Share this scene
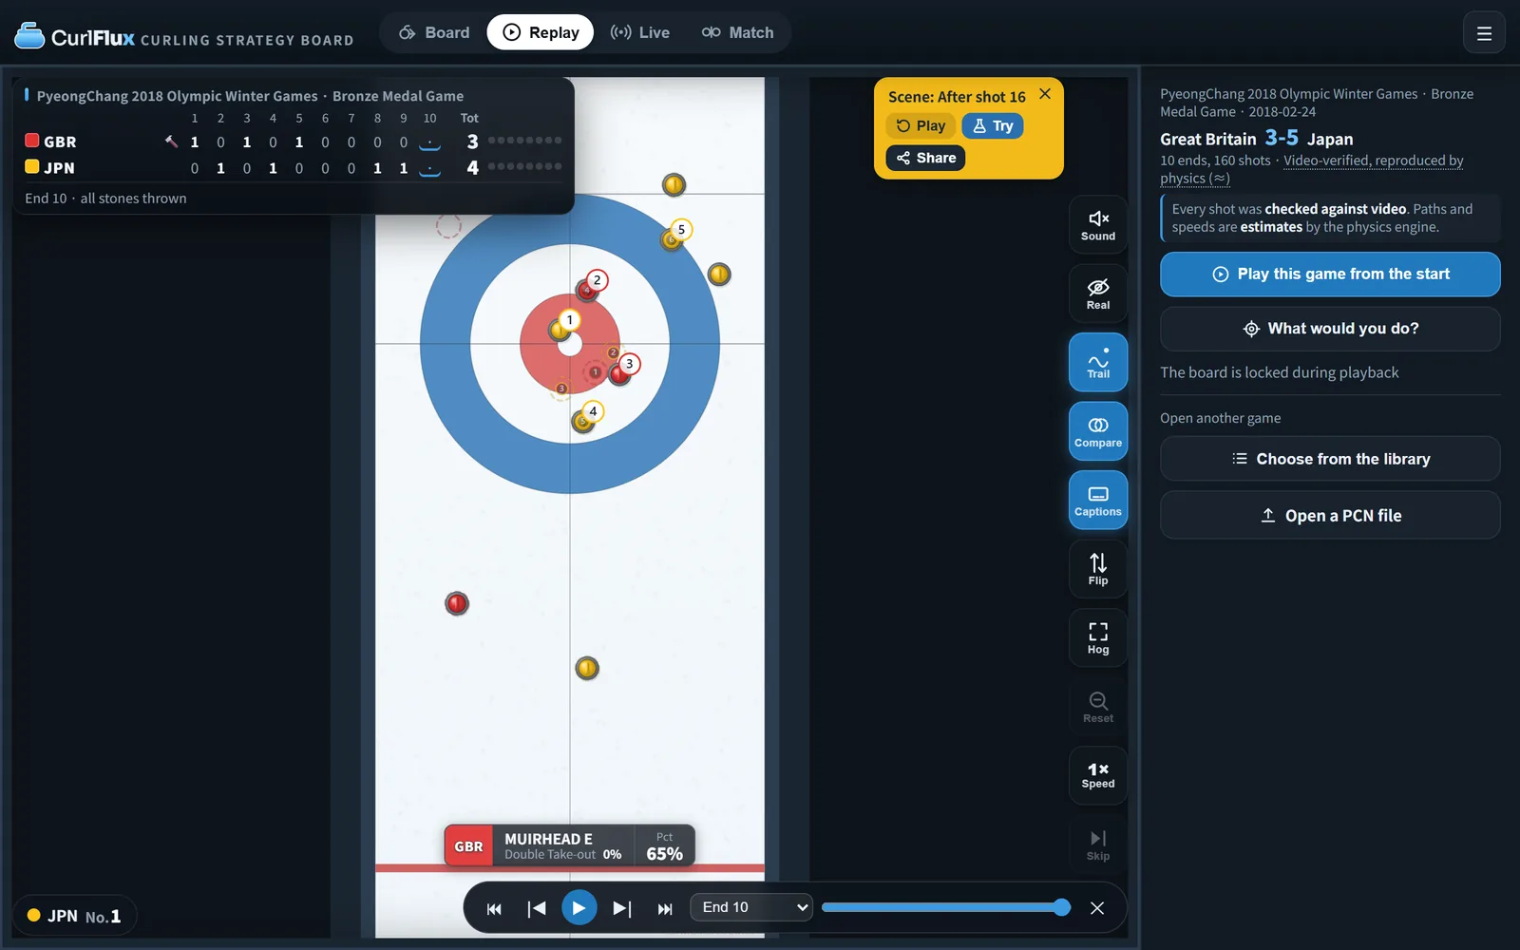Screen dimensions: 1520x950 [x=926, y=158]
